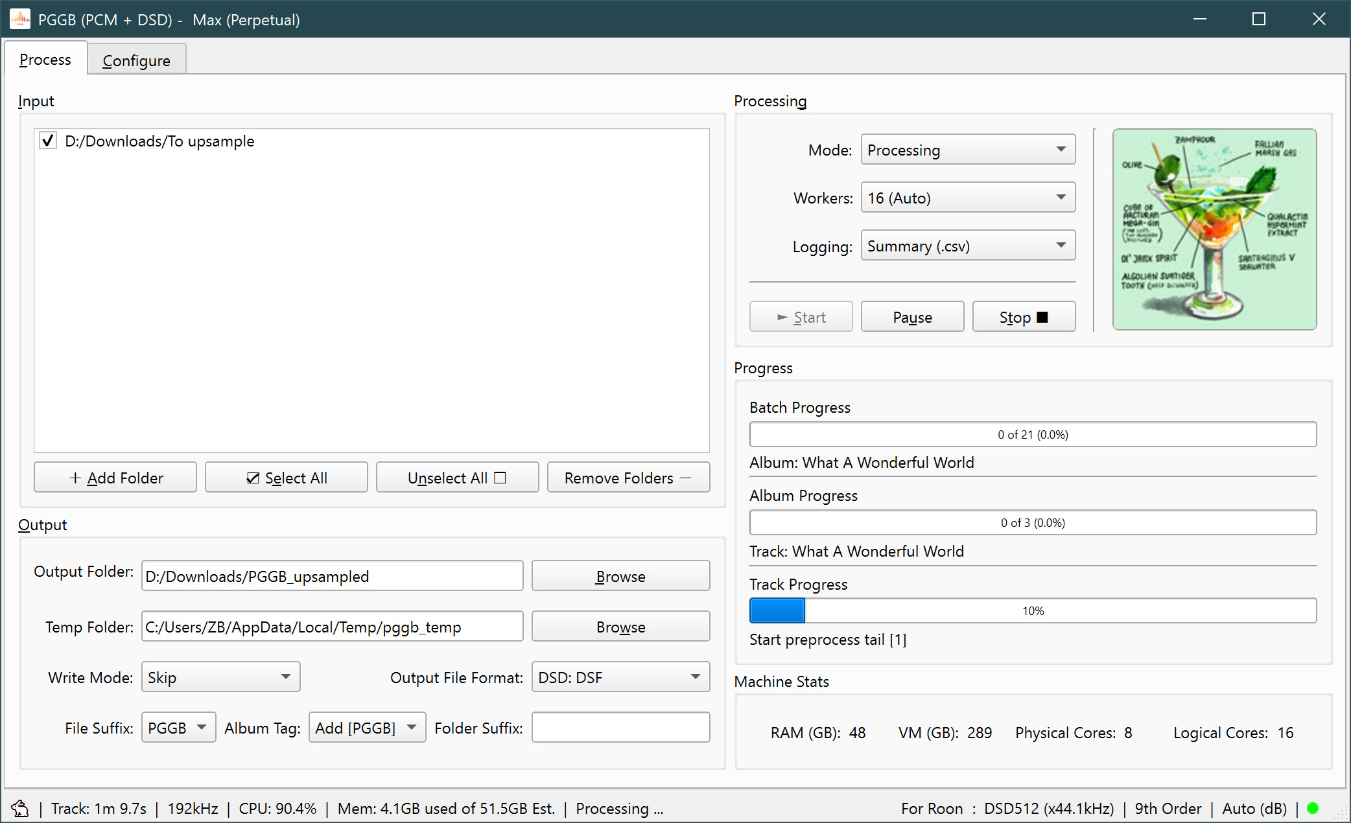Viewport: 1351px width, 823px height.
Task: Open the Output File Format dropdown
Action: point(620,677)
